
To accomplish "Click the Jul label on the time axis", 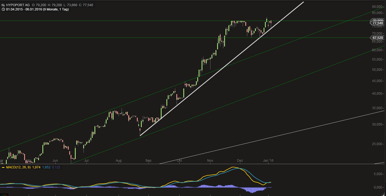I will tap(86, 161).
